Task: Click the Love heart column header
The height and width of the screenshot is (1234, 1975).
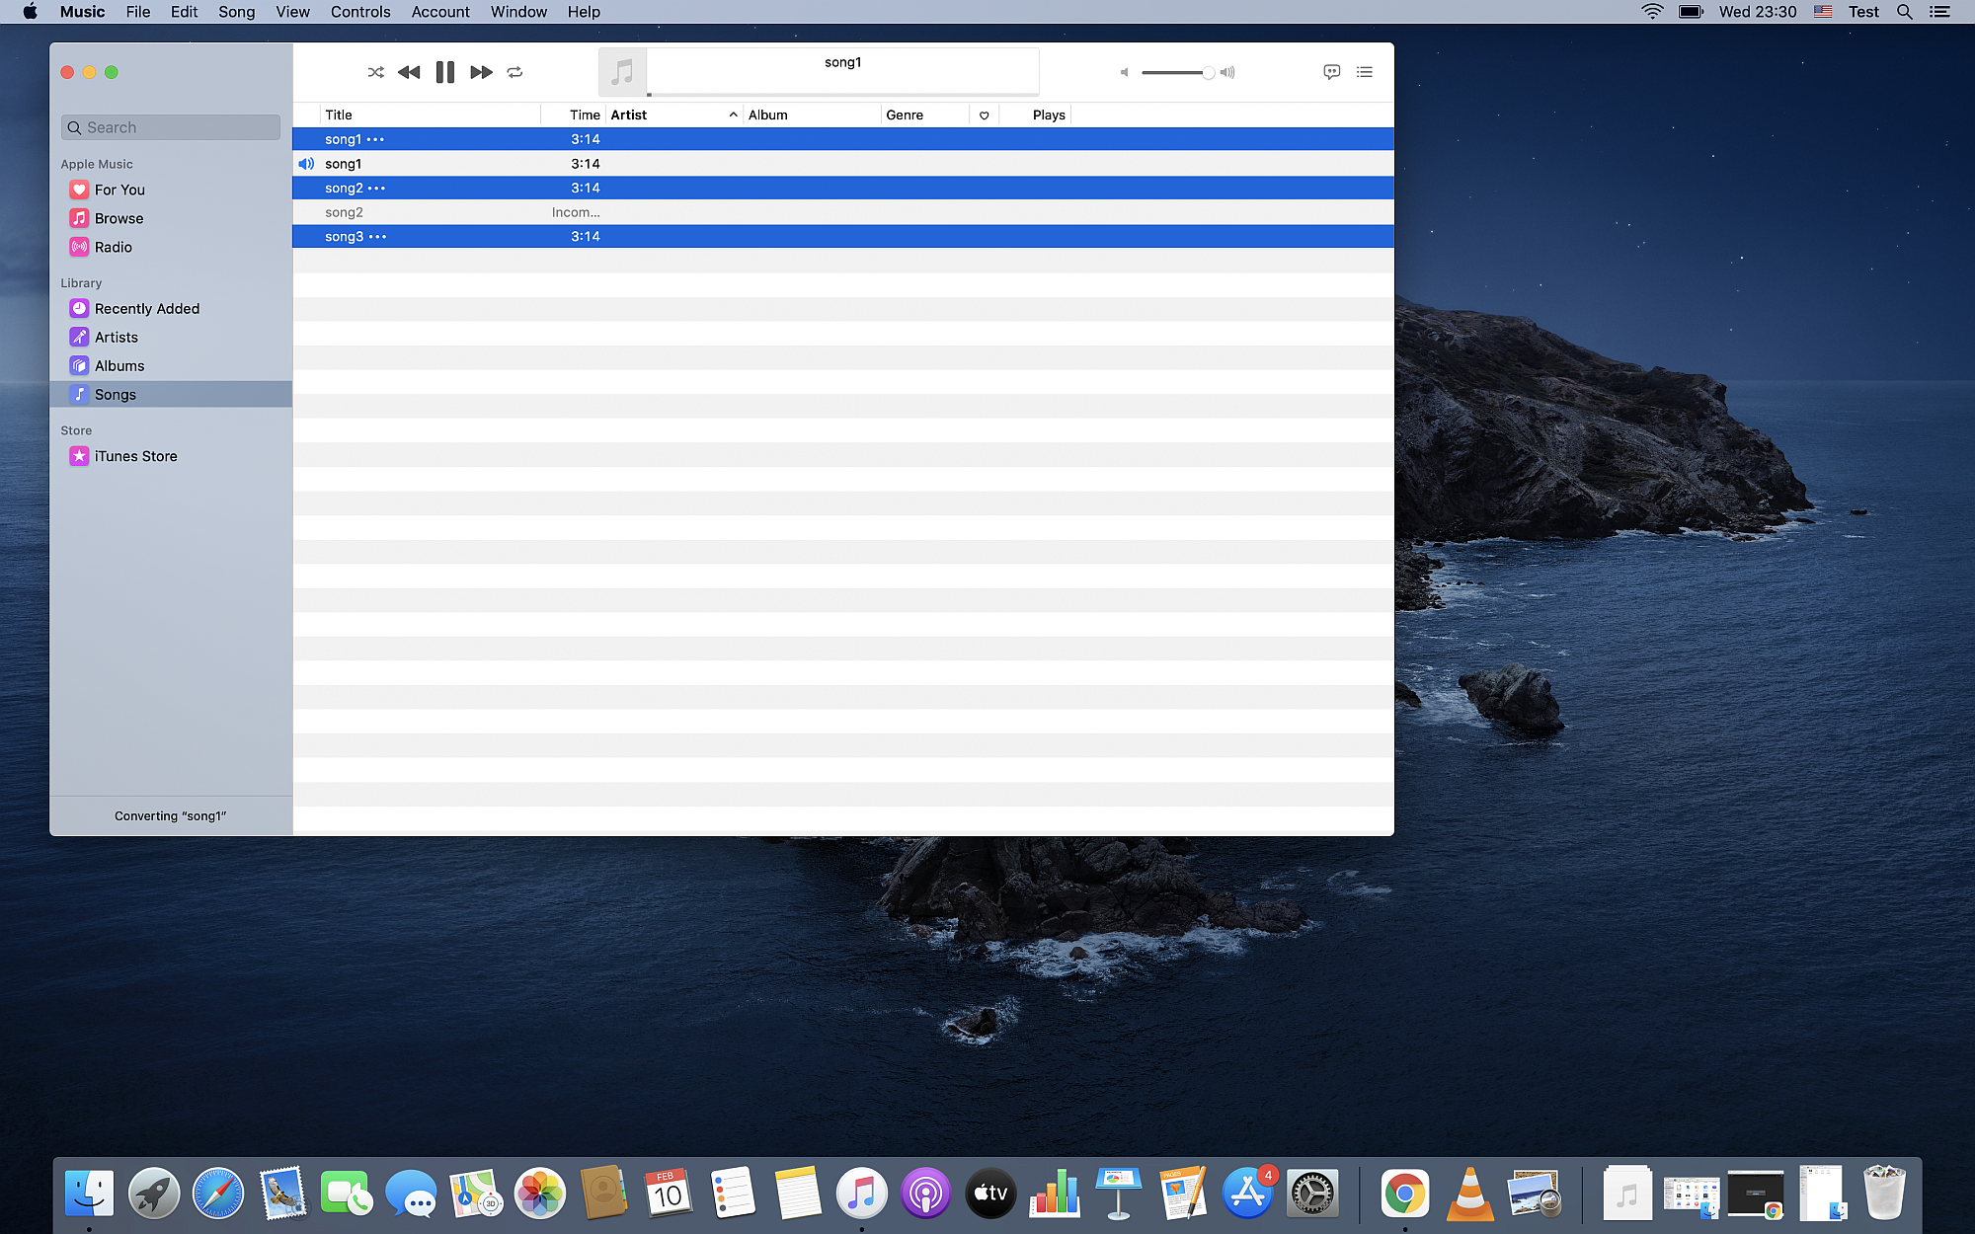Action: click(984, 116)
